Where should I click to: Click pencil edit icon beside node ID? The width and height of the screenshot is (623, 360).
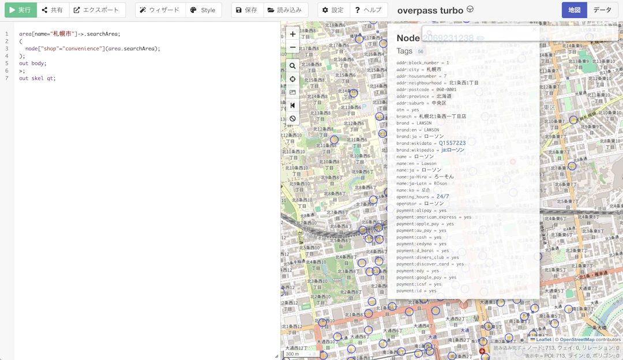tap(481, 39)
